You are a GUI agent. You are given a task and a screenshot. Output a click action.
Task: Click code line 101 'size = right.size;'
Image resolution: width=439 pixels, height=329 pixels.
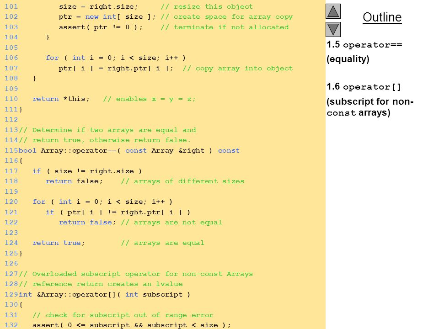click(x=98, y=6)
